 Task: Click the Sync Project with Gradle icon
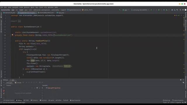coord(172,10)
